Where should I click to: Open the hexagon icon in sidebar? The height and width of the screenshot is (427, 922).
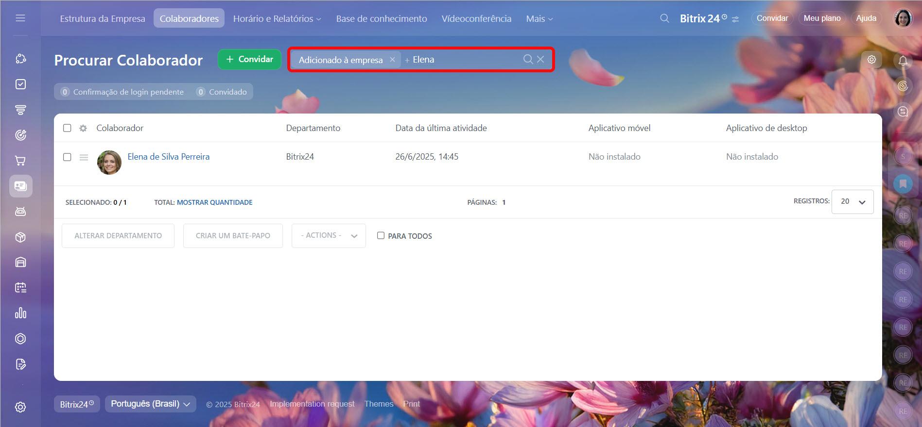tap(20, 339)
